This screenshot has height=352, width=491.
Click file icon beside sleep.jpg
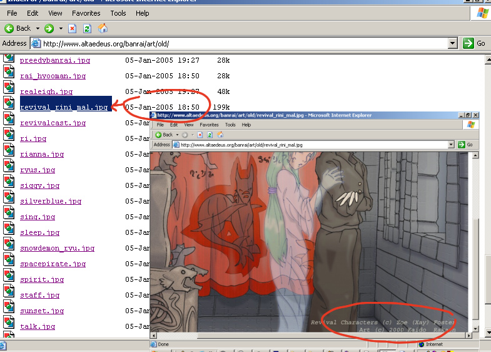9,229
